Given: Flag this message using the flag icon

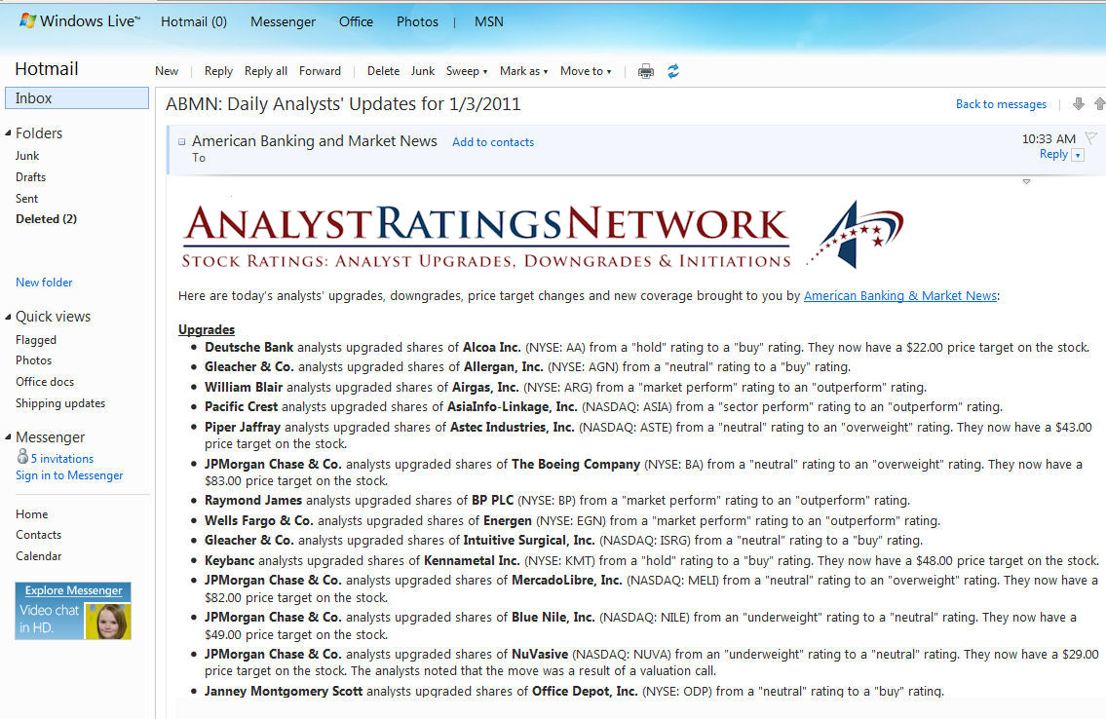Looking at the screenshot, I should [x=1091, y=137].
